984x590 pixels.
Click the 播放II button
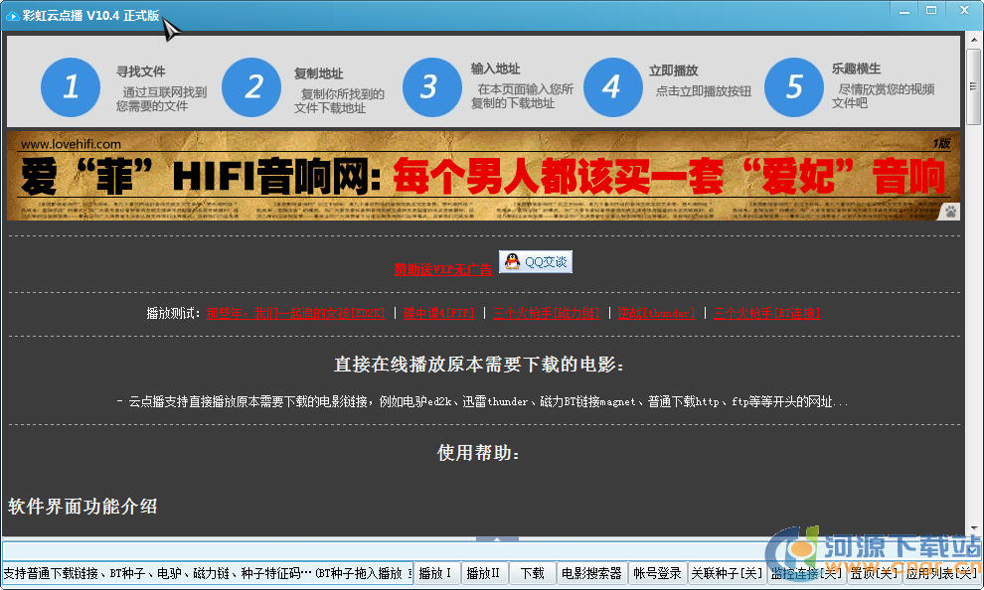[x=483, y=573]
